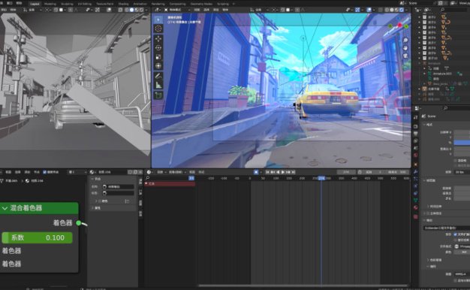
Task: Select the Select Box tool in 3D viewport
Action: [158, 20]
